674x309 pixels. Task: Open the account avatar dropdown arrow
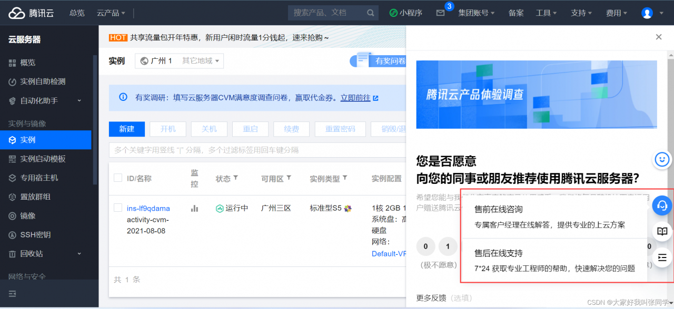pyautogui.click(x=662, y=14)
